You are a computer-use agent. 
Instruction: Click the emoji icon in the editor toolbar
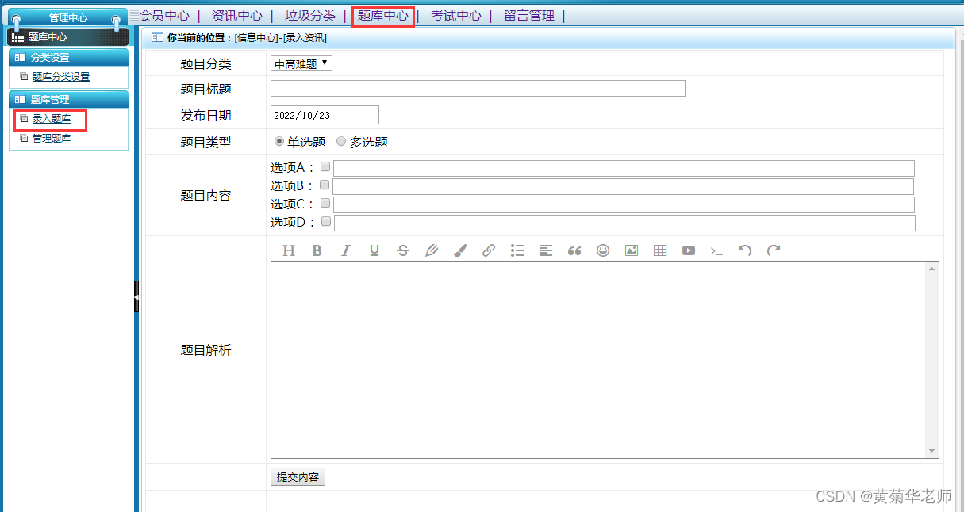pos(602,250)
